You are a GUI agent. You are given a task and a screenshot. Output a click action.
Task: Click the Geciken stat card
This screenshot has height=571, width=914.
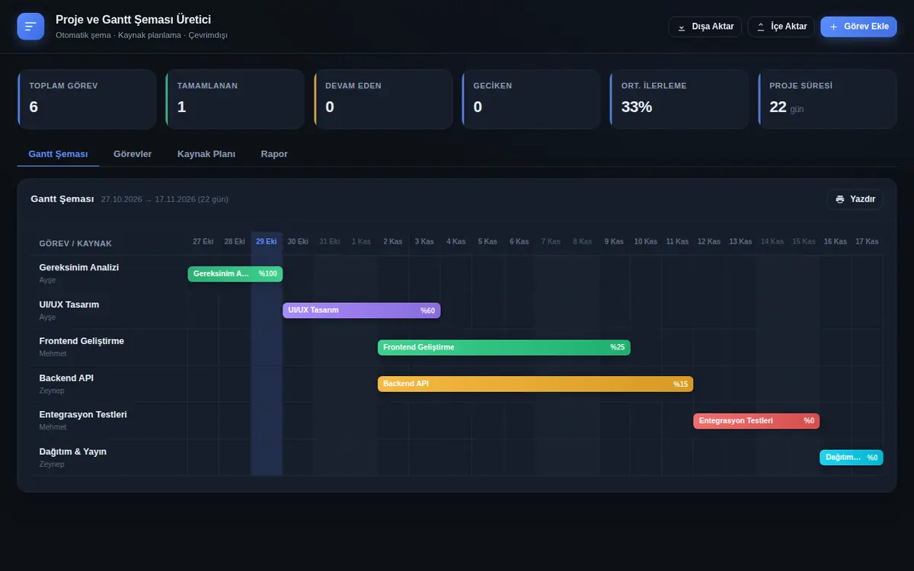[x=531, y=99]
